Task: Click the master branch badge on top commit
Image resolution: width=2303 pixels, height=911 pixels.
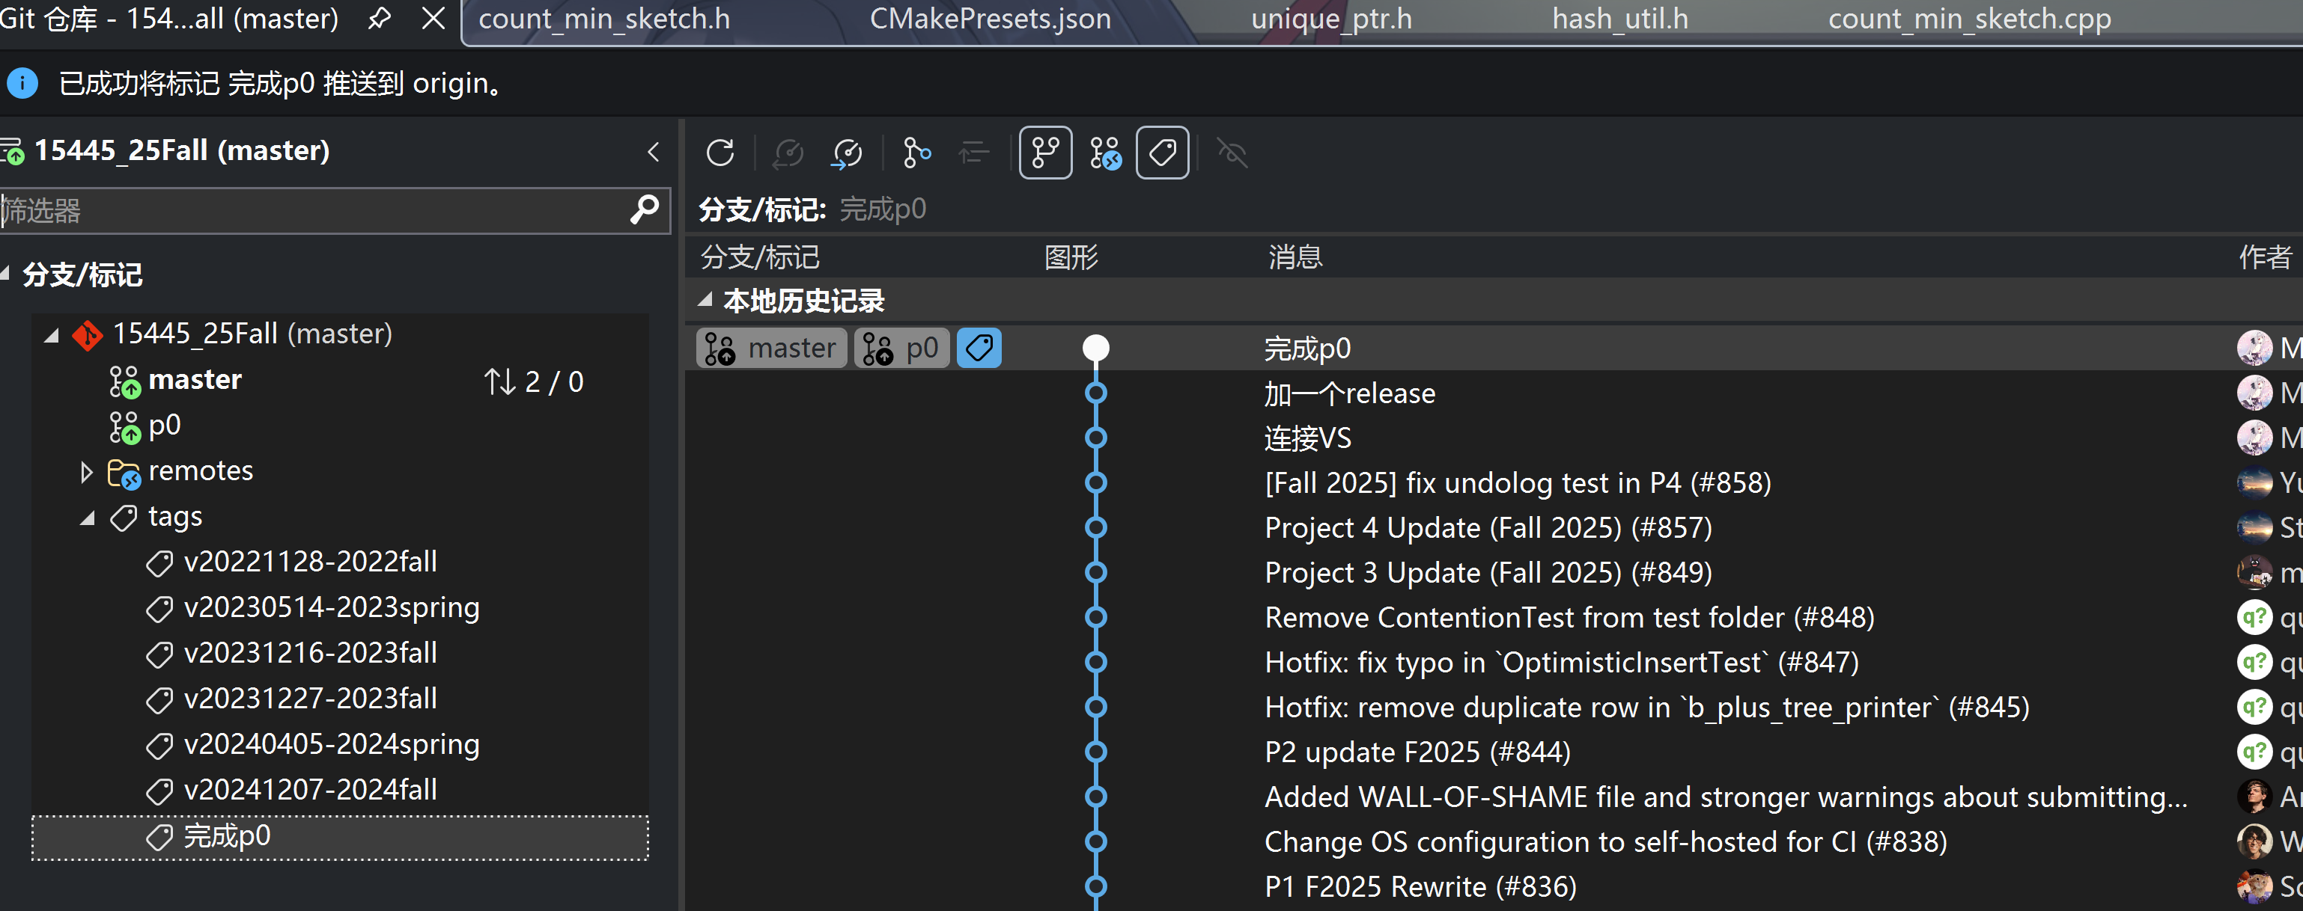Action: point(772,348)
